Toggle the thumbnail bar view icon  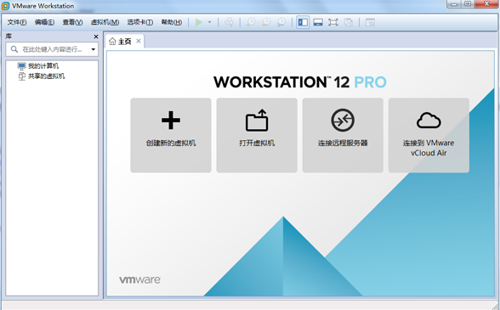point(318,22)
